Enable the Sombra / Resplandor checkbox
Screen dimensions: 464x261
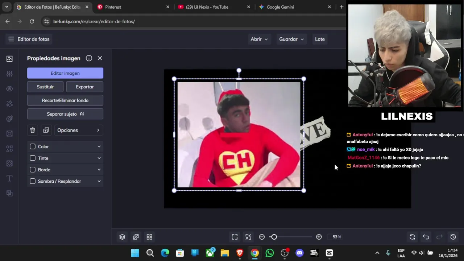coord(33,181)
